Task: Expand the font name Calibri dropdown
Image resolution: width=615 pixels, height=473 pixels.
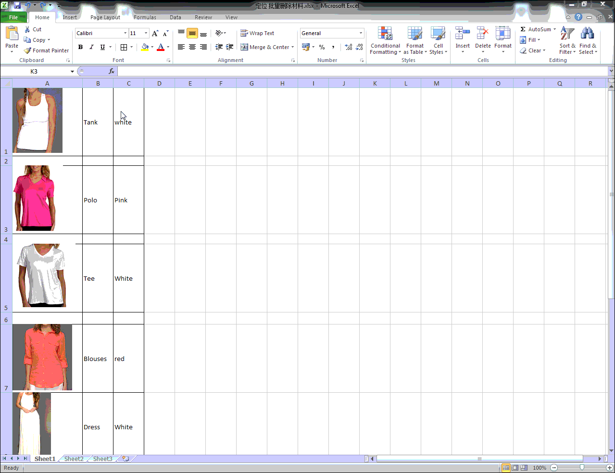Action: point(125,33)
